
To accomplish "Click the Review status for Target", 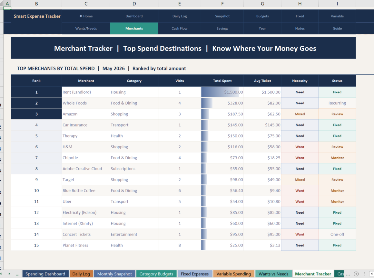I will pos(337,180).
